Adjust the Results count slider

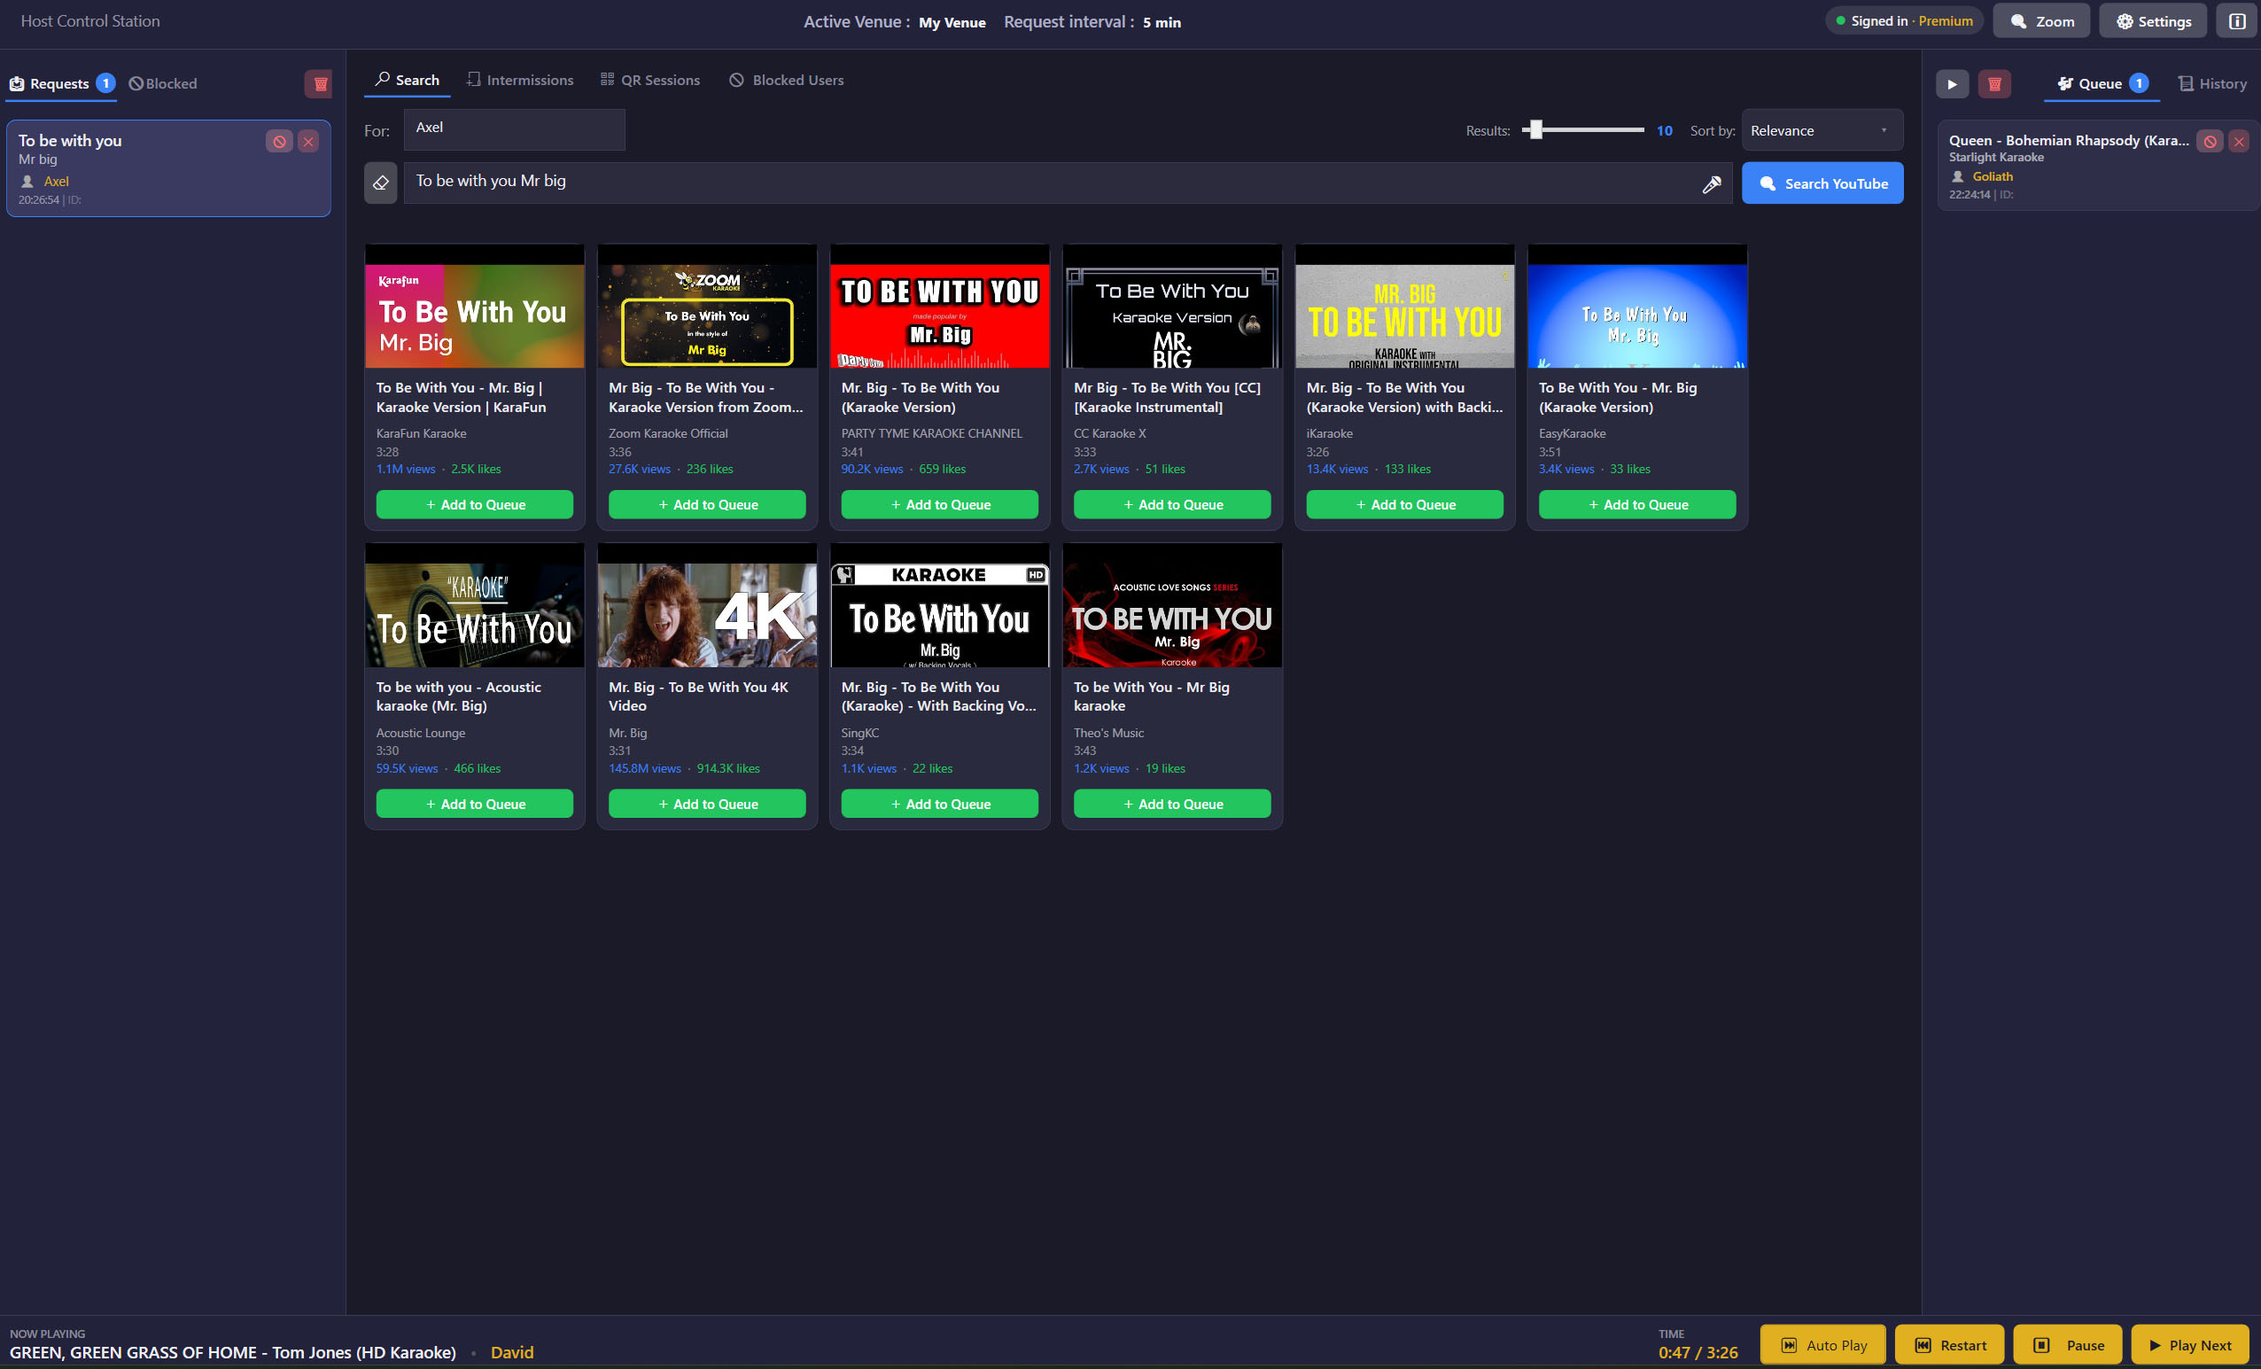click(1582, 130)
